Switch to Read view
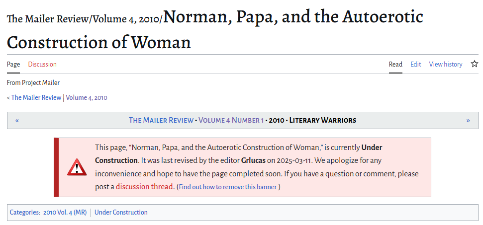 coord(395,64)
